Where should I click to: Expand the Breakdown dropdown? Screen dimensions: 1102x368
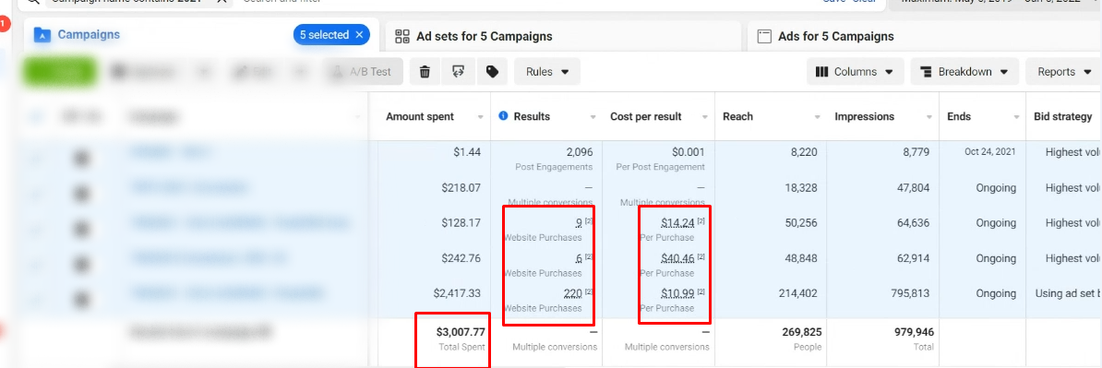click(x=964, y=72)
